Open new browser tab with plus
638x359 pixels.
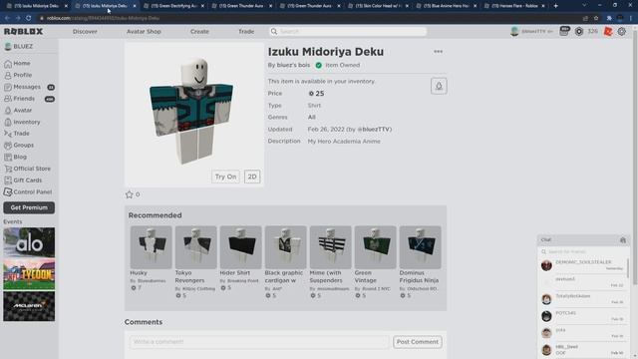(x=556, y=6)
